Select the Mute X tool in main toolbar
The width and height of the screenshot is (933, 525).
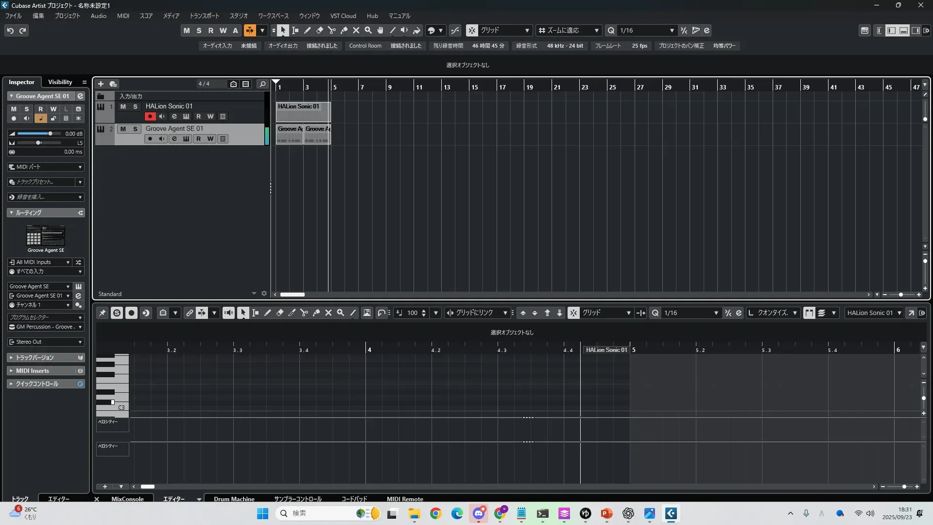tap(356, 31)
